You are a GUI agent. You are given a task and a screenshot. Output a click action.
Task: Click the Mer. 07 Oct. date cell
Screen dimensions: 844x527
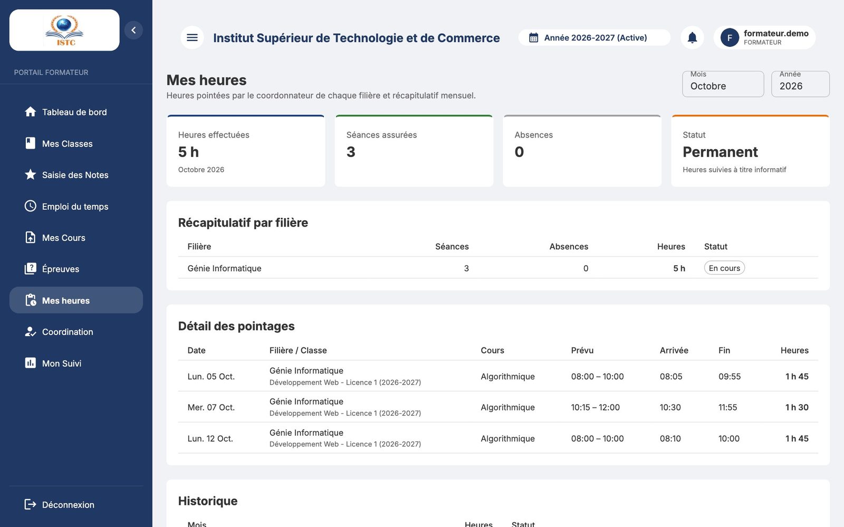(211, 407)
